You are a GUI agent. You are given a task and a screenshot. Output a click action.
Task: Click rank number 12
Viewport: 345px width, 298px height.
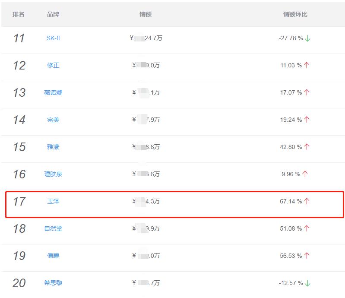pyautogui.click(x=19, y=65)
